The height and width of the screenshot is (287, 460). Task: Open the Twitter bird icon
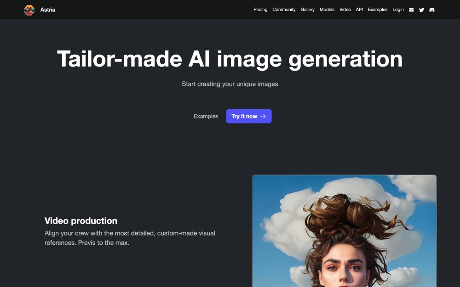(x=421, y=10)
